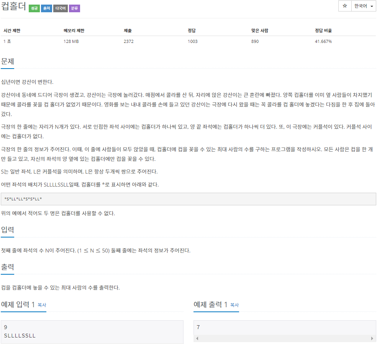Click the 제출 column header
The height and width of the screenshot is (344, 377).
tap(128, 31)
